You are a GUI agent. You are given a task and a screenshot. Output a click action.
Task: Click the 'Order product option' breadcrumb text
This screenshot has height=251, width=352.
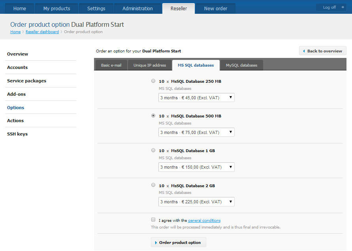pos(83,32)
